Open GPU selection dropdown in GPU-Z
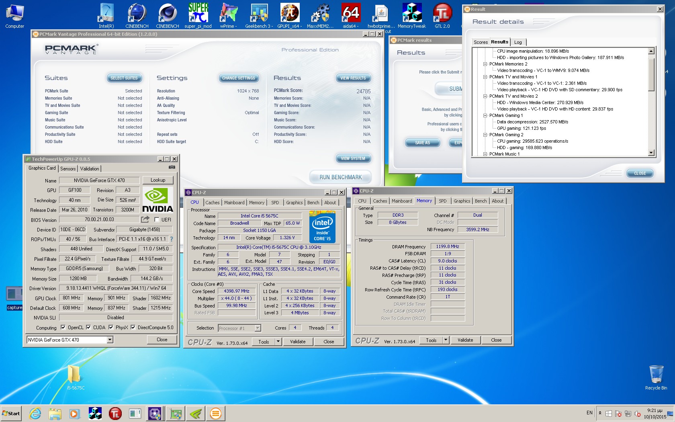This screenshot has height=422, width=675. pos(110,340)
